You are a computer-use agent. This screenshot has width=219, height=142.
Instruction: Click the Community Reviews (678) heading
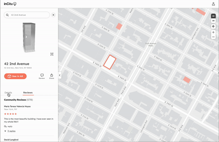coord(19,100)
